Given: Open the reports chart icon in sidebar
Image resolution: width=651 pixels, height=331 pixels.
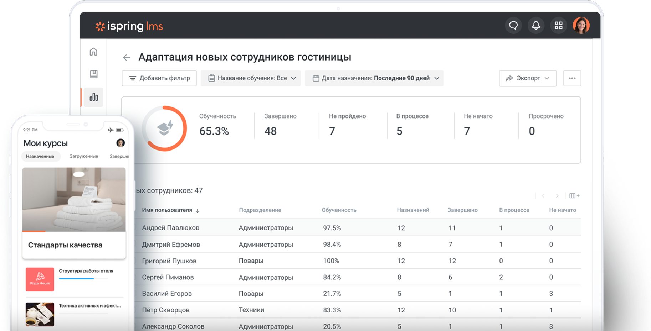Looking at the screenshot, I should click(x=94, y=97).
